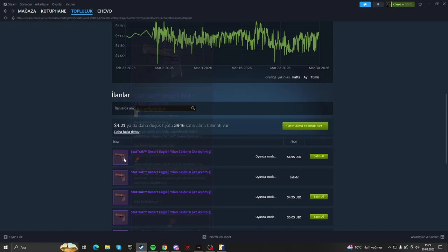Open the Arkadaşlar menu
The height and width of the screenshot is (252, 448).
tap(42, 4)
